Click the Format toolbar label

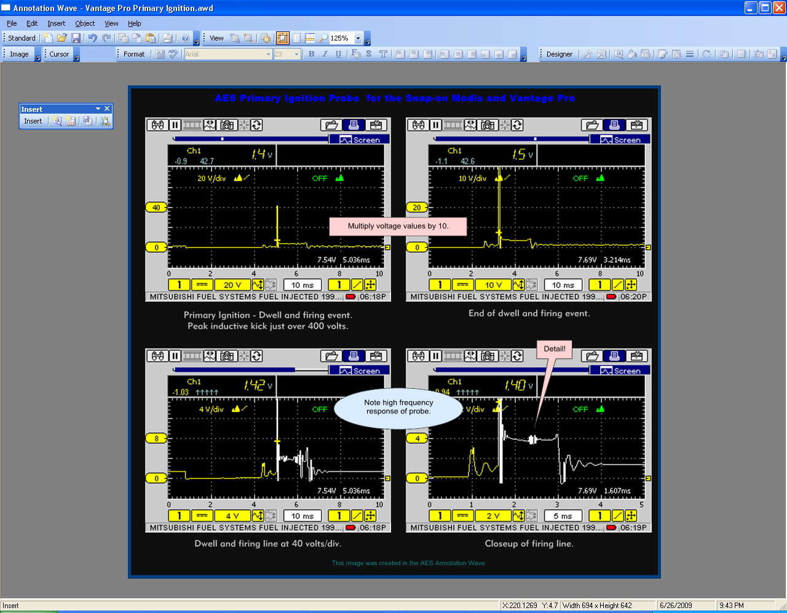pyautogui.click(x=134, y=54)
